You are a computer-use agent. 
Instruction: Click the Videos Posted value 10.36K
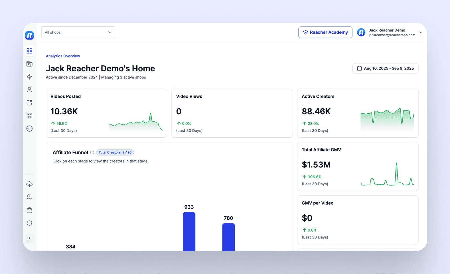[64, 111]
